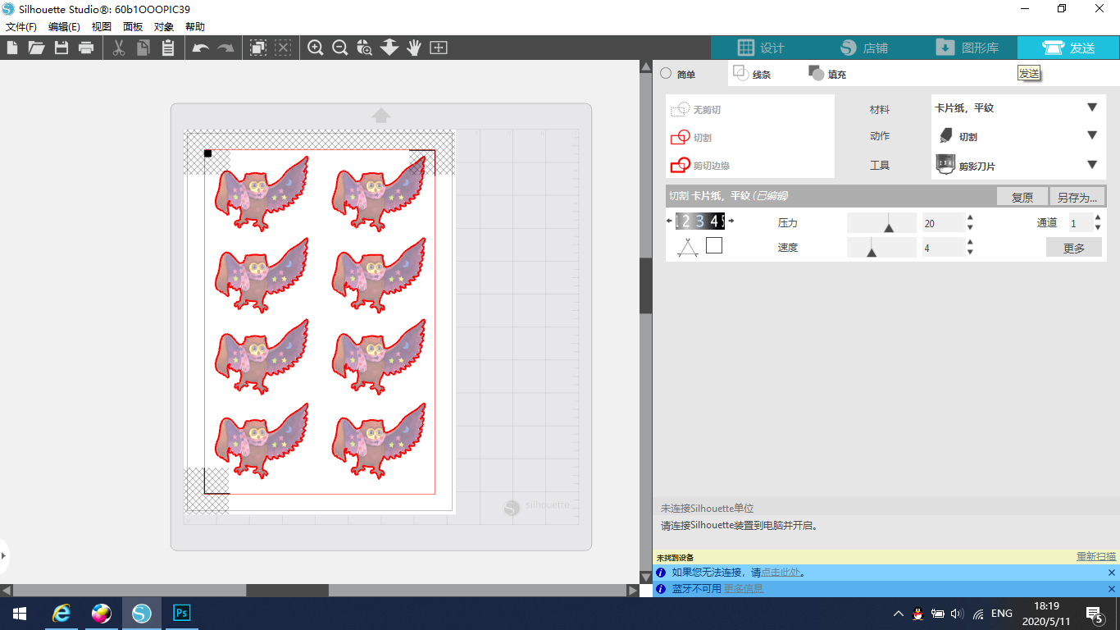Screen dimensions: 1120x630
Task: Increase blade depth with right arrow
Action: [731, 221]
